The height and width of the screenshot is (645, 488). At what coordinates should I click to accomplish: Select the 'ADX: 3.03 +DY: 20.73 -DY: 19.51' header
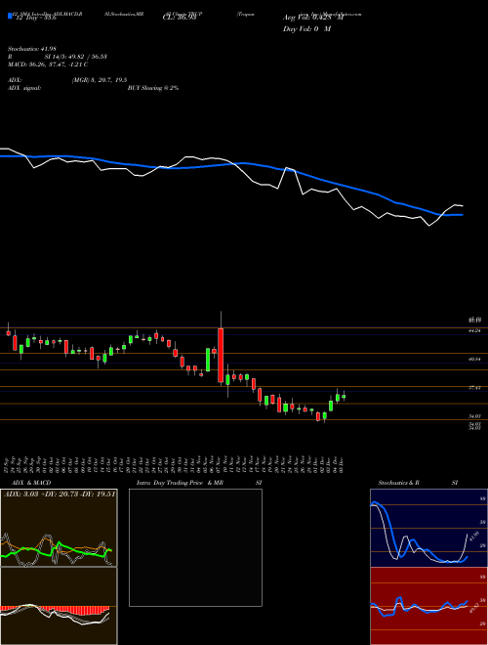(60, 494)
